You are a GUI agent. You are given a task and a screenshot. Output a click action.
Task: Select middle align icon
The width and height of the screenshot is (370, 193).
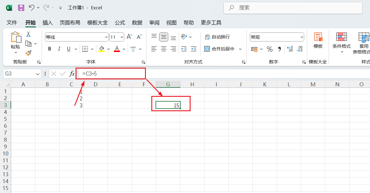[x=164, y=37]
